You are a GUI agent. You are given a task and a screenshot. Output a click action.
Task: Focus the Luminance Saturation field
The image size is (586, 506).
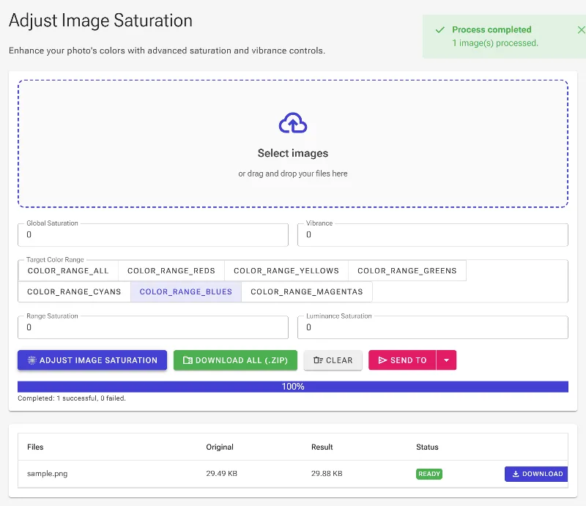coord(432,327)
